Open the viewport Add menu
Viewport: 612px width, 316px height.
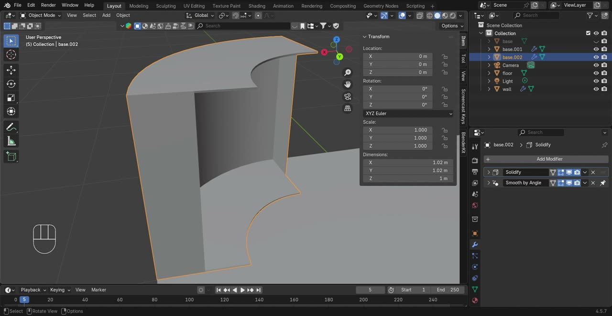point(106,15)
